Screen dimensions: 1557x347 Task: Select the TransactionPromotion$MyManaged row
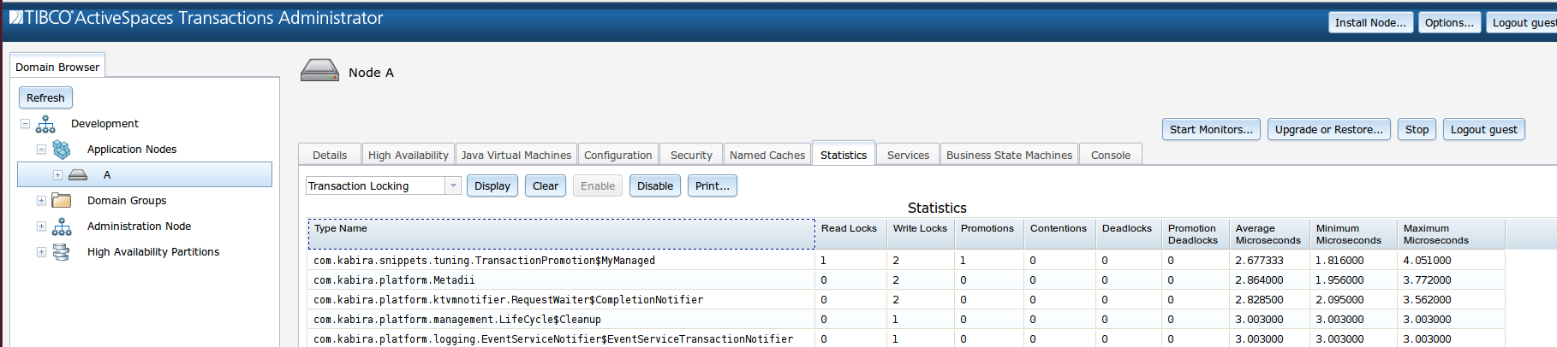[x=905, y=261]
